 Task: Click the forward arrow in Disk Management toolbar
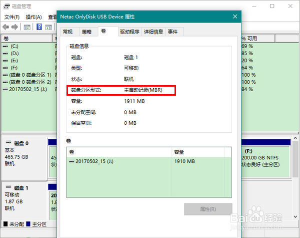click(14, 27)
